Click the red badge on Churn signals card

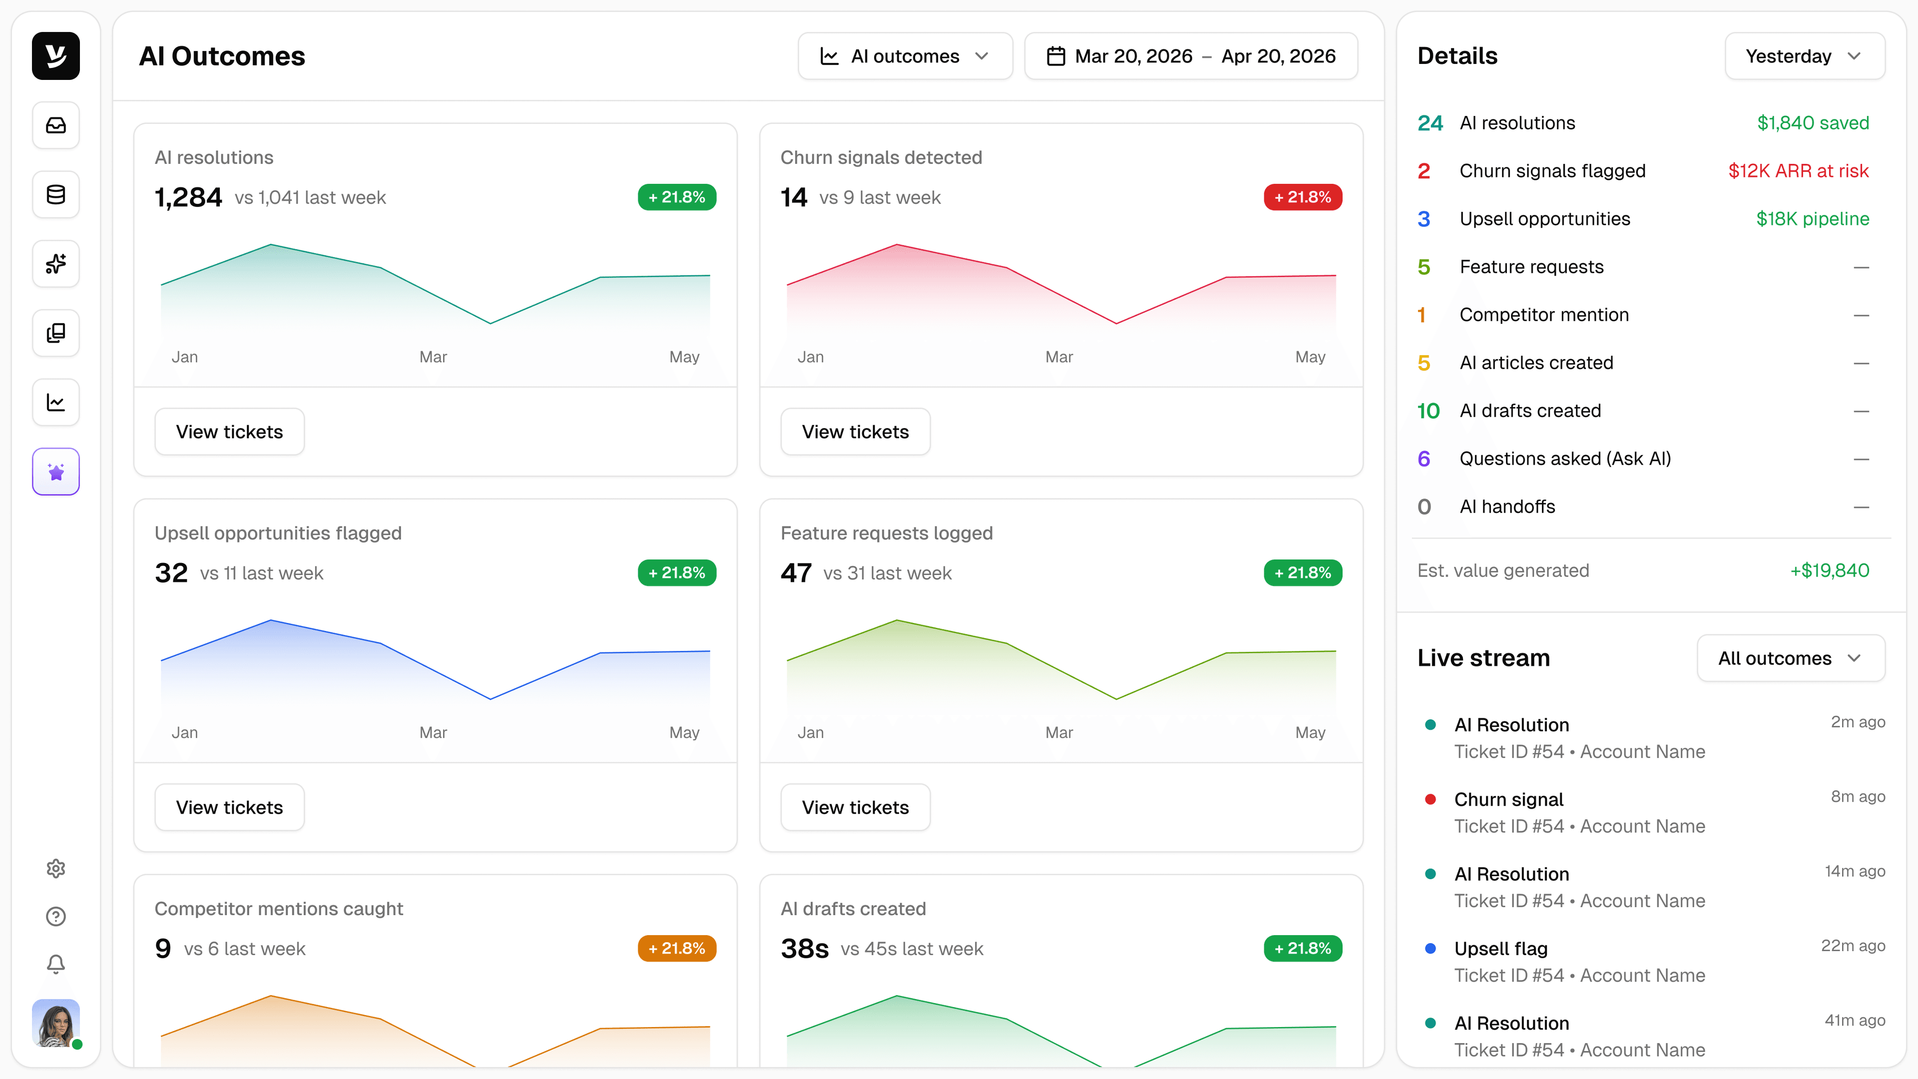click(x=1303, y=197)
